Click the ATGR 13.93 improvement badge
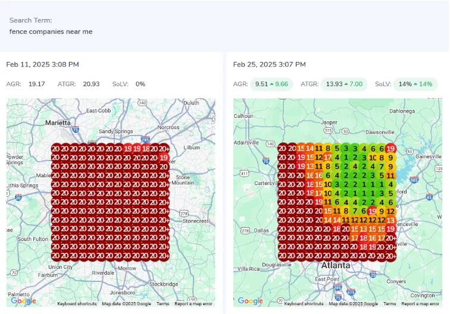Image resolution: width=450 pixels, height=314 pixels. [343, 84]
